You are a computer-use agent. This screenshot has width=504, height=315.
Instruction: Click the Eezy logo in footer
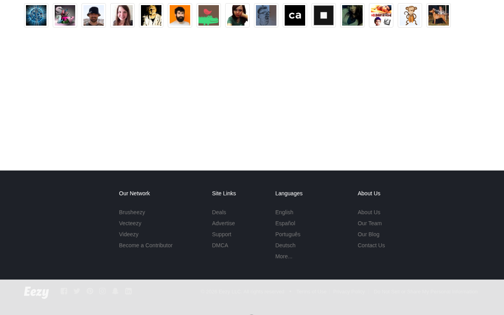[x=36, y=293]
